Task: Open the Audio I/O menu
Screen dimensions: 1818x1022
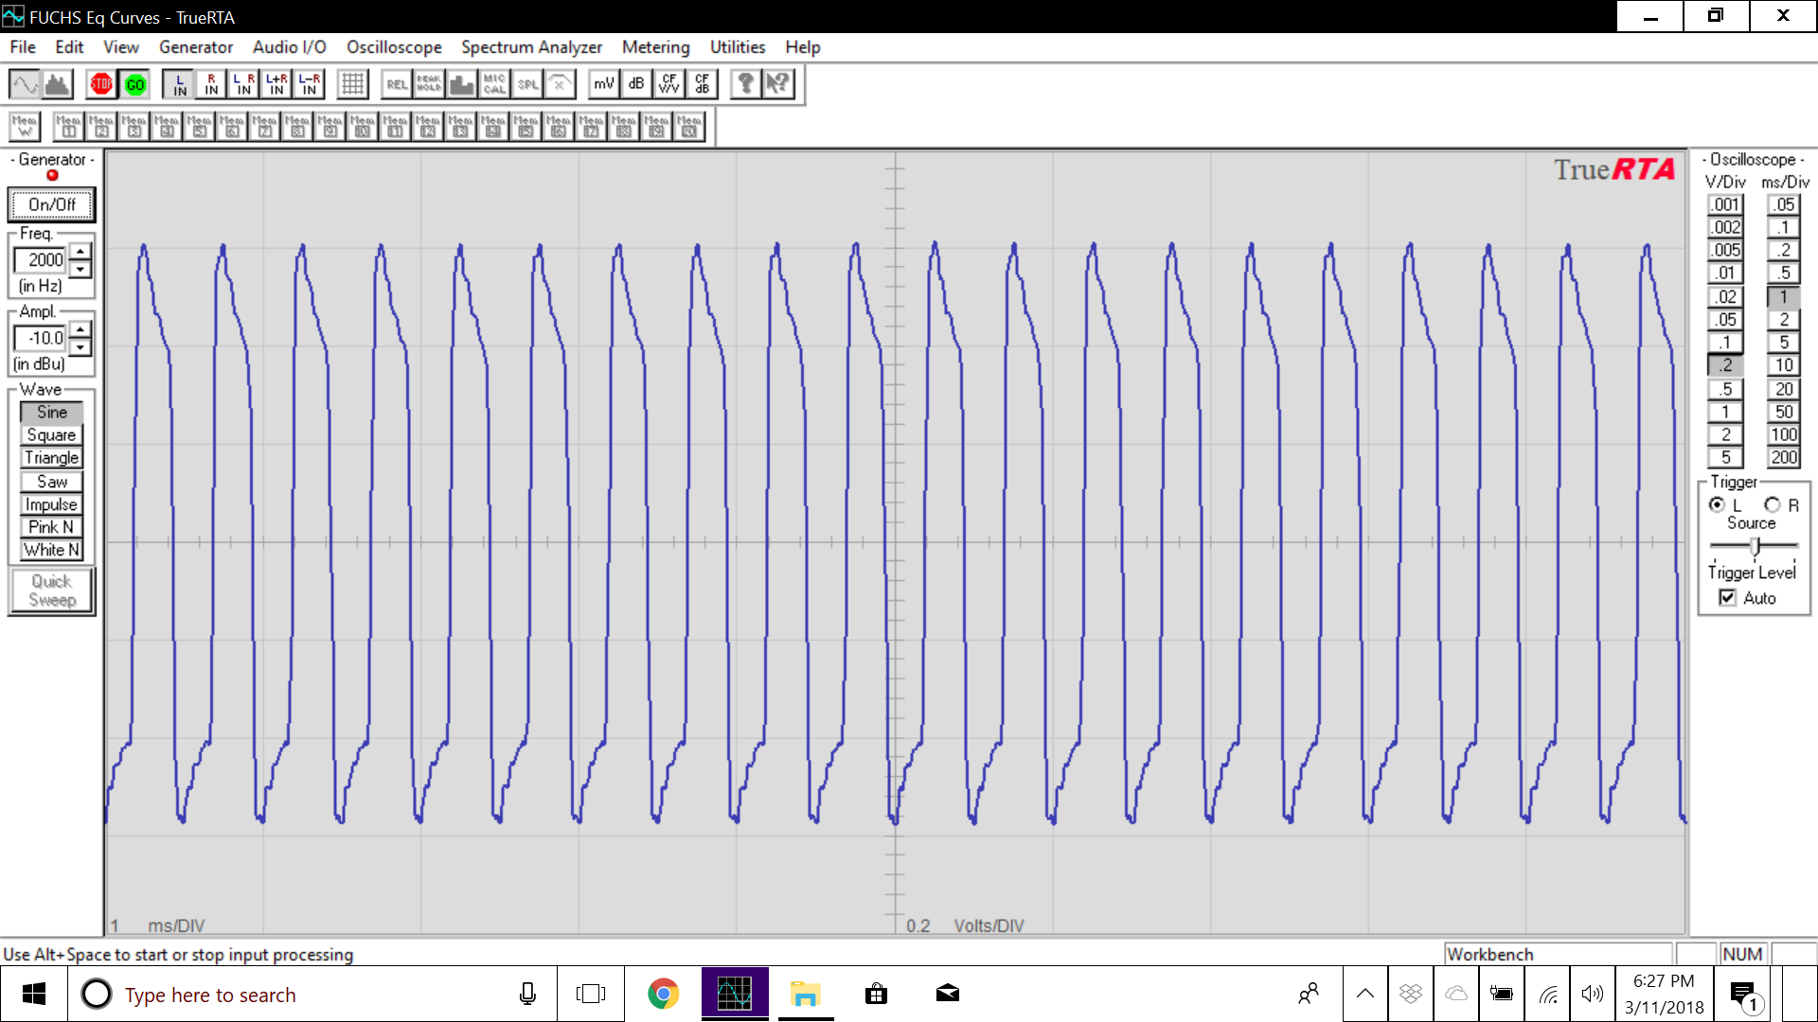Action: click(289, 47)
